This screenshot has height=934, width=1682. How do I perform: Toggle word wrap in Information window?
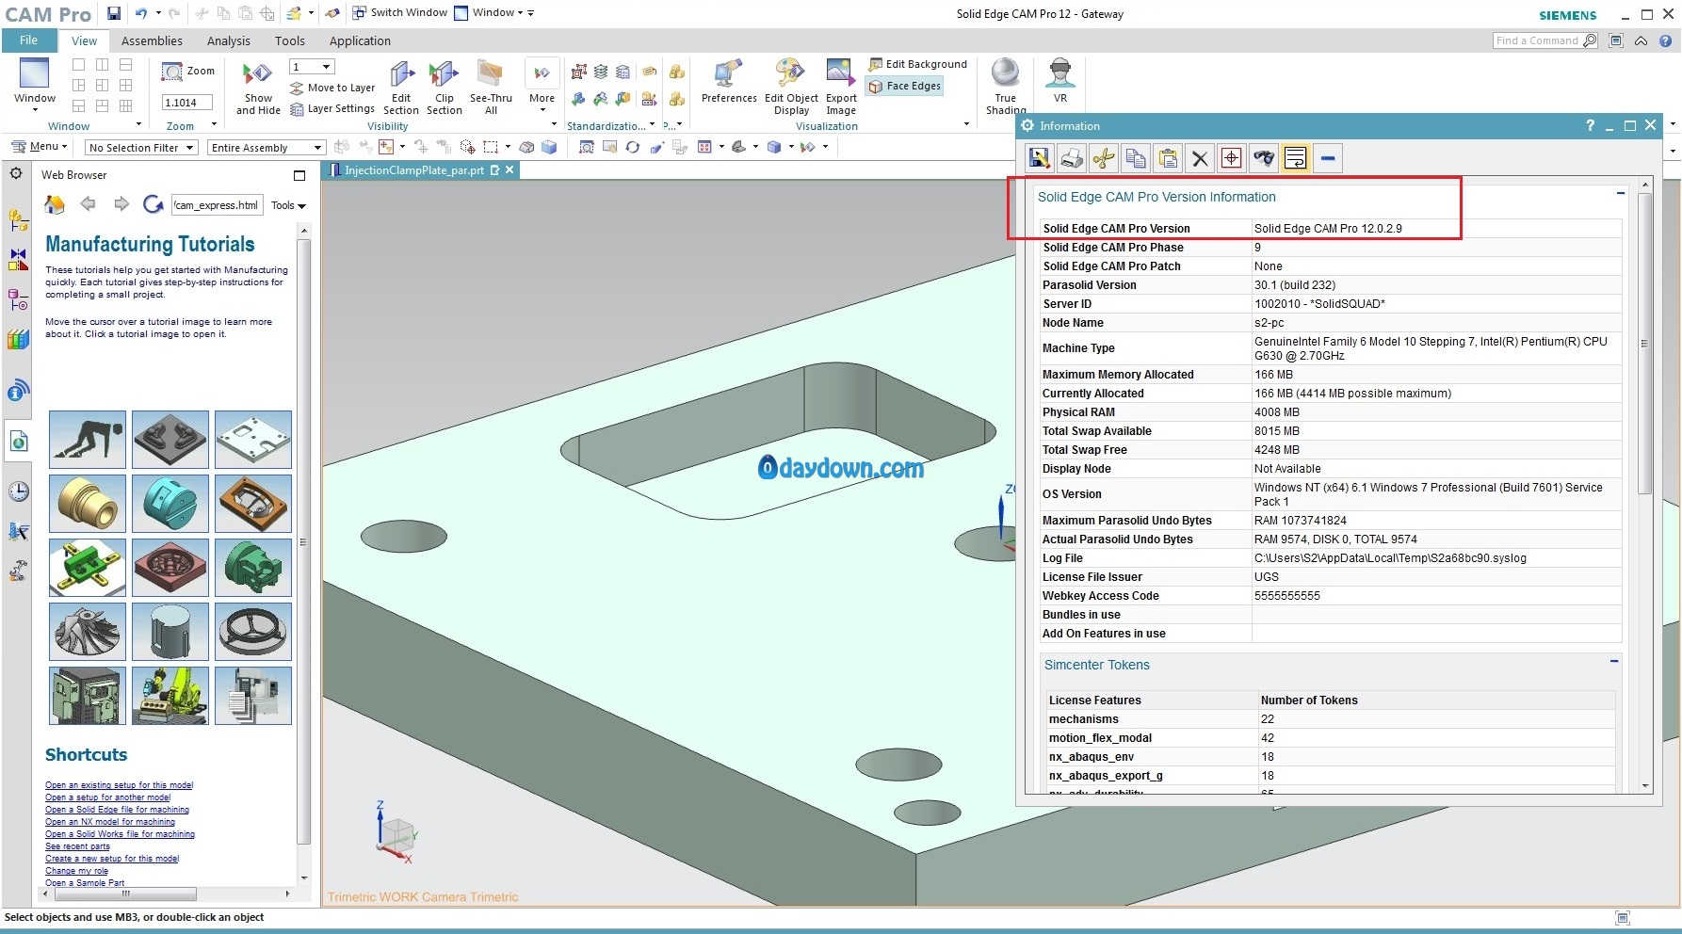pyautogui.click(x=1296, y=158)
